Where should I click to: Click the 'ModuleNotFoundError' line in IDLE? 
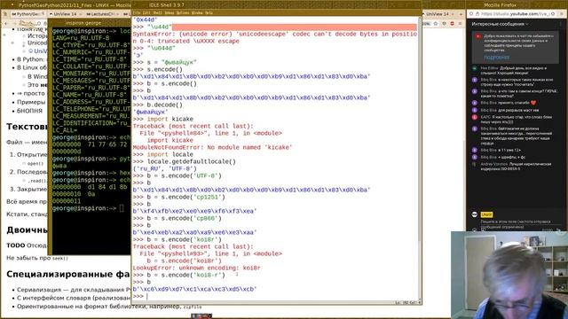[x=212, y=148]
